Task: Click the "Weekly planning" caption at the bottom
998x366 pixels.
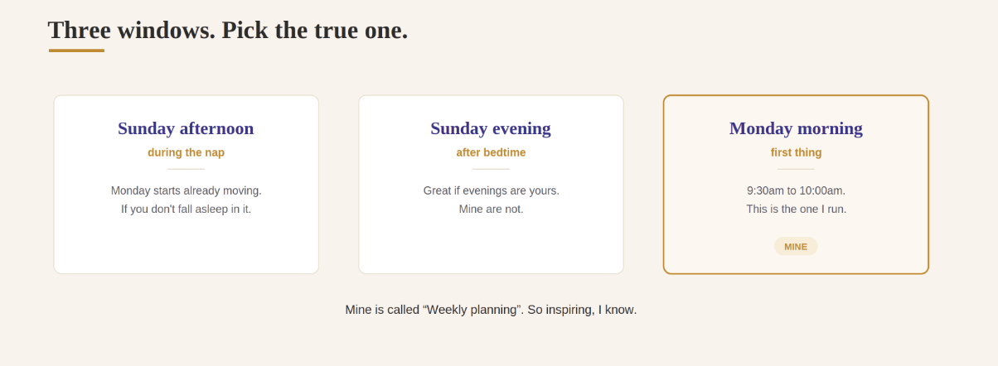Action: [x=491, y=310]
